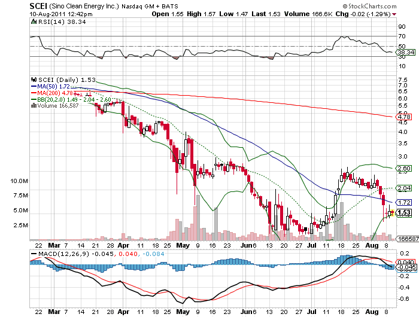Click the red 4.78 MA(200) price tag
Viewport: 419px width, 317px height.
(x=404, y=117)
